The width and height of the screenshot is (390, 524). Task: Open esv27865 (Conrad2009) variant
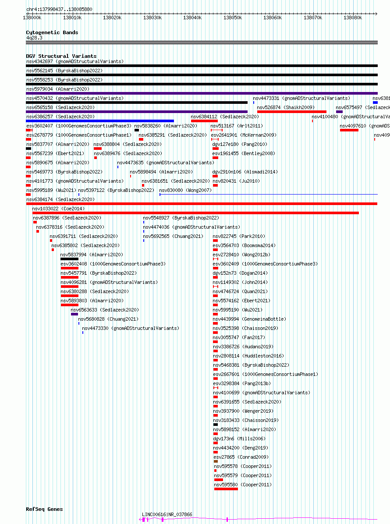point(241,457)
